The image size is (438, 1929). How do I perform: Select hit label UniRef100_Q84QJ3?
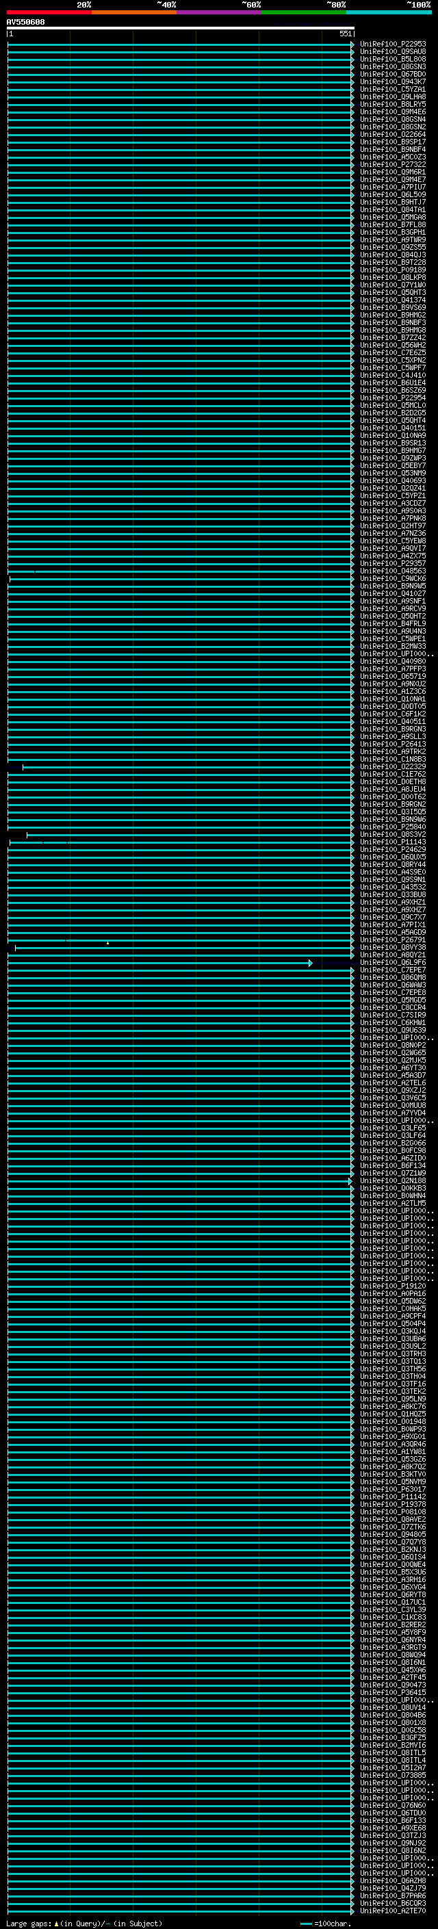392,255
